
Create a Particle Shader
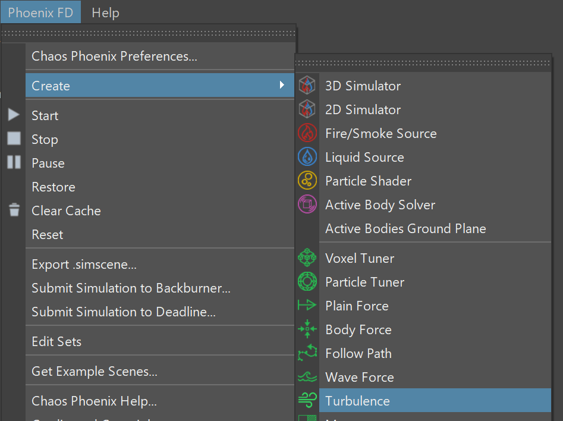(435, 181)
